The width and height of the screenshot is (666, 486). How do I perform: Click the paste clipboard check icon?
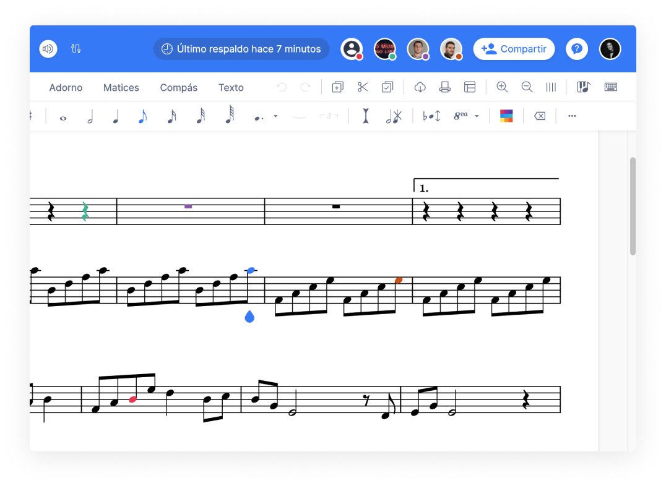tap(387, 87)
